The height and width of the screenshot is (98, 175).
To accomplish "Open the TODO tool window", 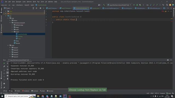I will coord(17,91).
